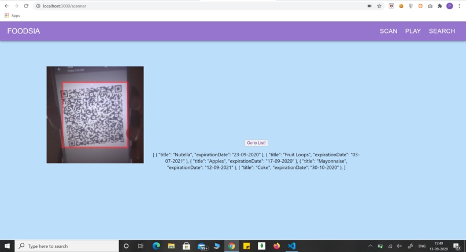Open the muted volume tray icon
Viewport: 466px width, 252px height.
(x=400, y=246)
